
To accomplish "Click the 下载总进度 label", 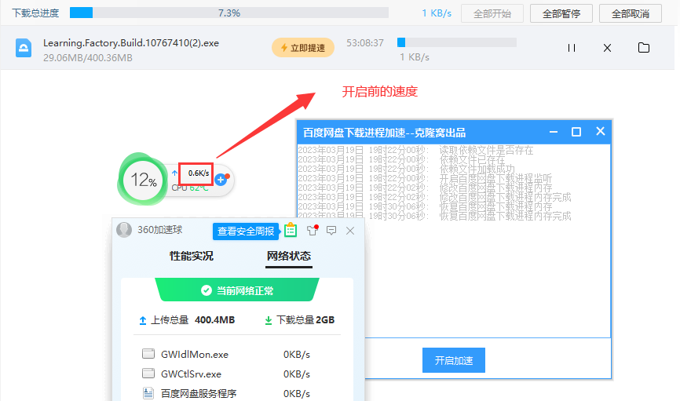I will (x=35, y=13).
